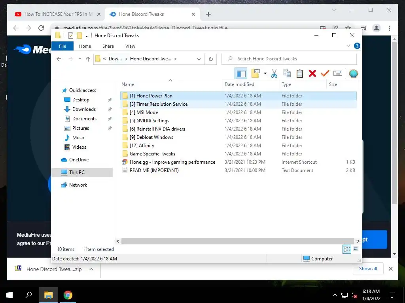Toggle the preview pane toolbar icon
Image resolution: width=405 pixels, height=303 pixels.
(x=241, y=74)
